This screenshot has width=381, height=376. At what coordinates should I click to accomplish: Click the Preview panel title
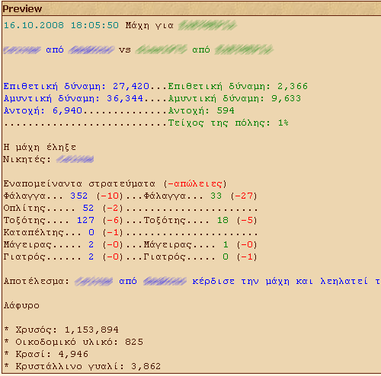pos(22,9)
